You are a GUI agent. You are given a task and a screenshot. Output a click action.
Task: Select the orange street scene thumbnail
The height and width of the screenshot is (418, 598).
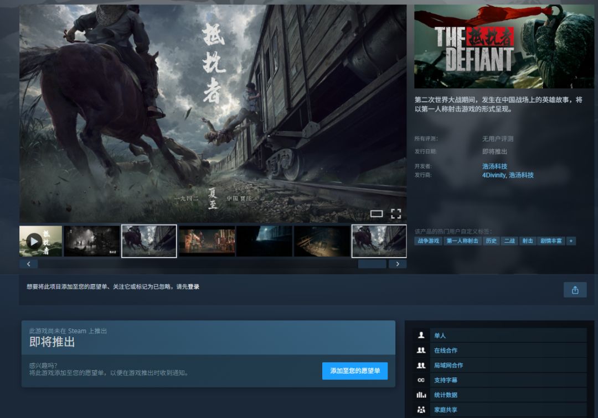(207, 241)
